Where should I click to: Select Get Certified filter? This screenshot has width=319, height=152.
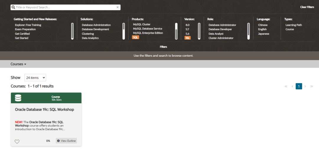pyautogui.click(x=22, y=34)
